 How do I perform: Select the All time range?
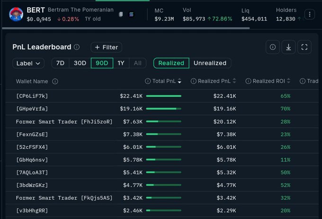click(x=138, y=63)
